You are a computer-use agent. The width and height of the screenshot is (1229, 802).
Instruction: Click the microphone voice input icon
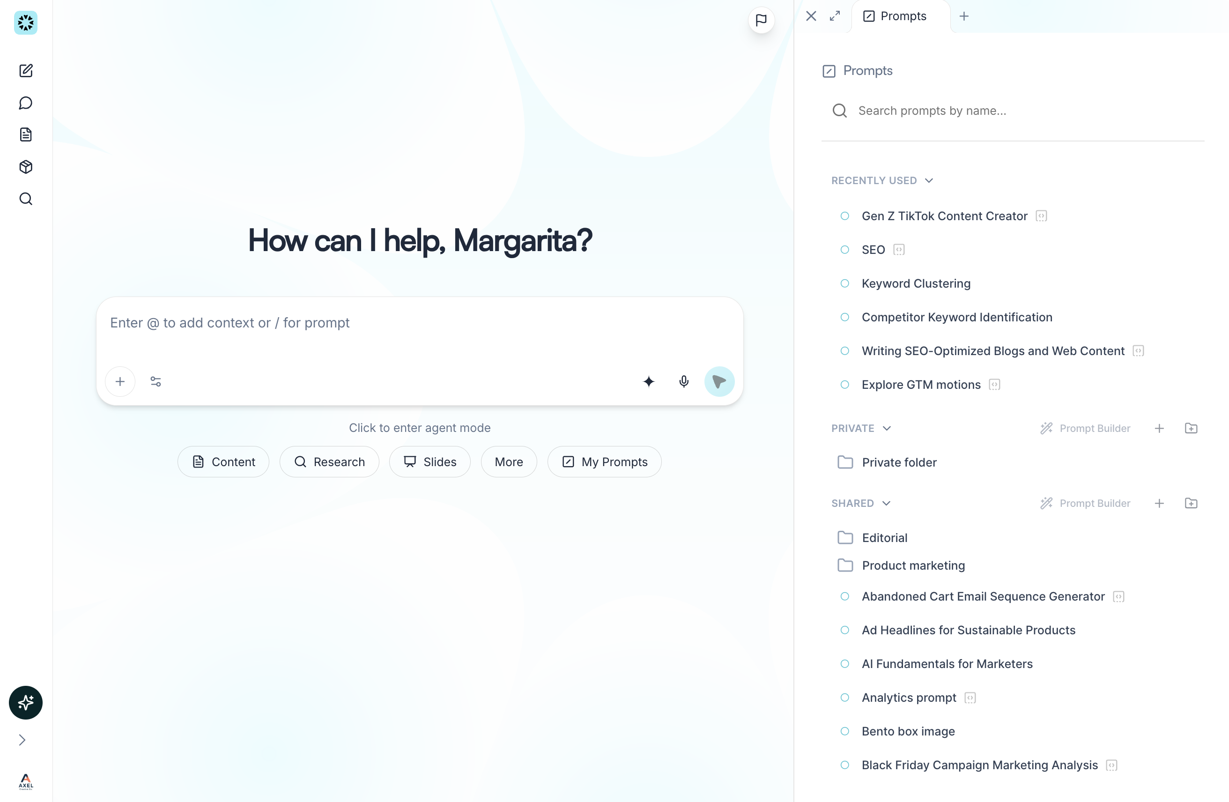(684, 382)
